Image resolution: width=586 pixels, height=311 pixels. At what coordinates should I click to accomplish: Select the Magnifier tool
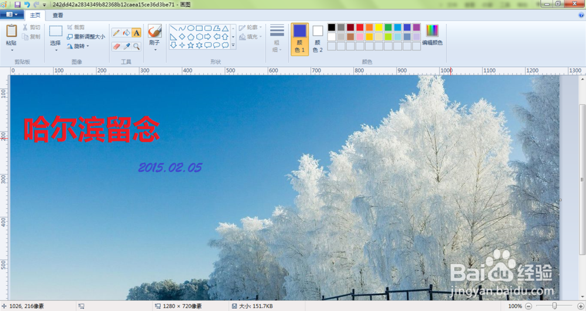point(137,46)
